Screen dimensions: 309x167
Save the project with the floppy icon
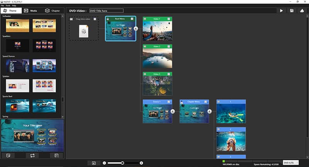pos(292,11)
